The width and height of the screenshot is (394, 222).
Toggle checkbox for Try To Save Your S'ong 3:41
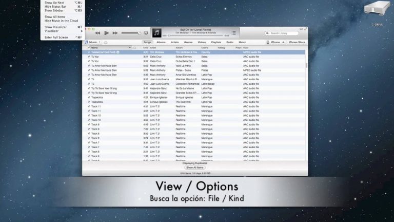(89, 88)
